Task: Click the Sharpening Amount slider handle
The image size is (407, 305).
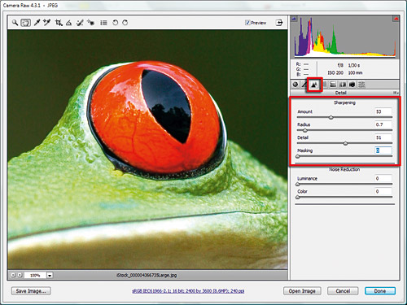Action: click(x=331, y=117)
